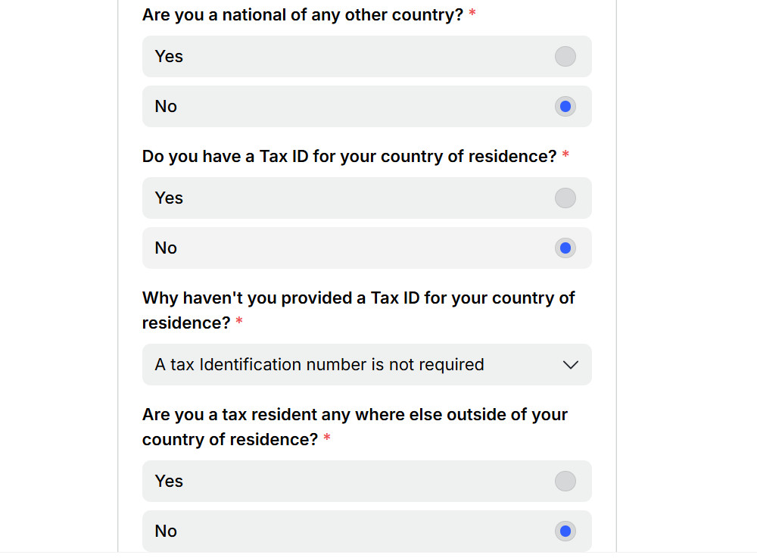
Task: Click the red asterisk after 'Do you have a Tax ID'
Action: 565,157
